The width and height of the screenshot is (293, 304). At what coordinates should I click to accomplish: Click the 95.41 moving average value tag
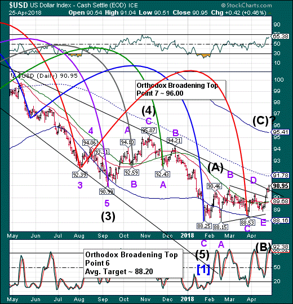click(281, 132)
